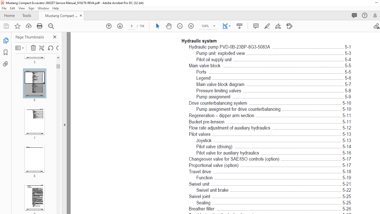
Task: Select page 8 thumbnail
Action: click(34, 159)
